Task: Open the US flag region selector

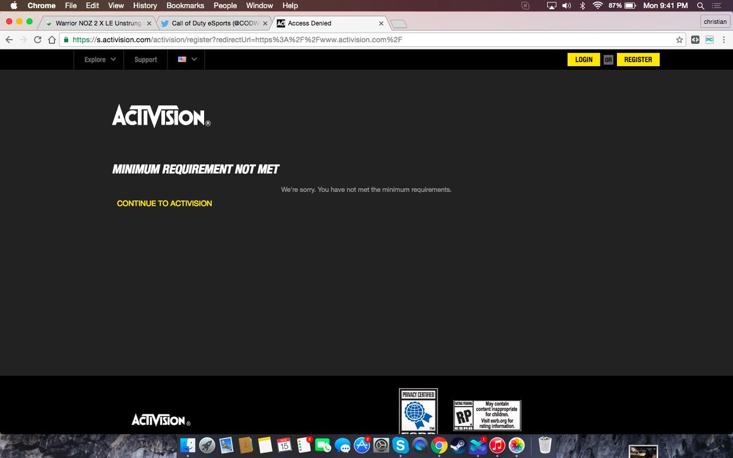Action: [187, 59]
